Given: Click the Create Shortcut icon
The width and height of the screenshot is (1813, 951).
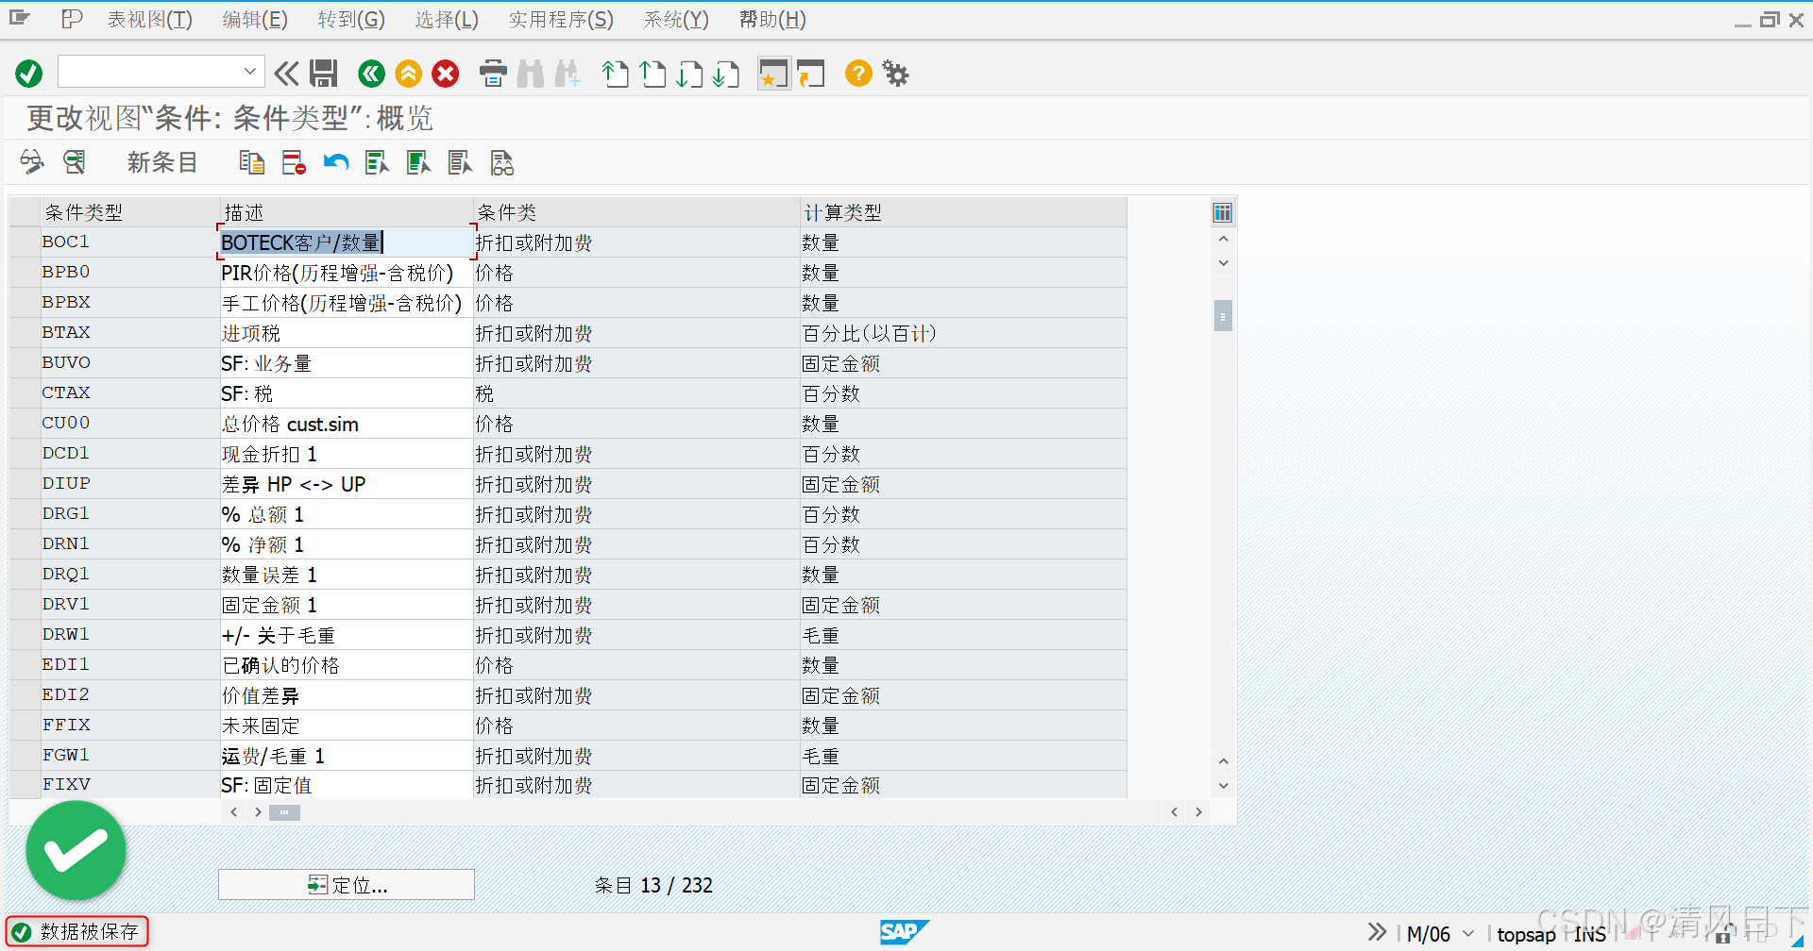Looking at the screenshot, I should coord(810,74).
